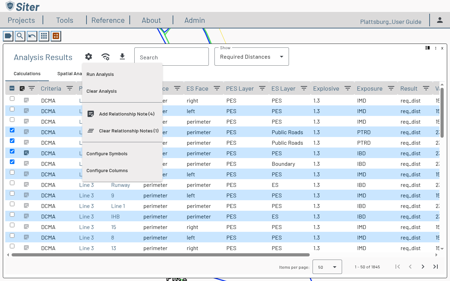Click the user account profile icon
Screen dimensions: 450x281
(x=440, y=20)
